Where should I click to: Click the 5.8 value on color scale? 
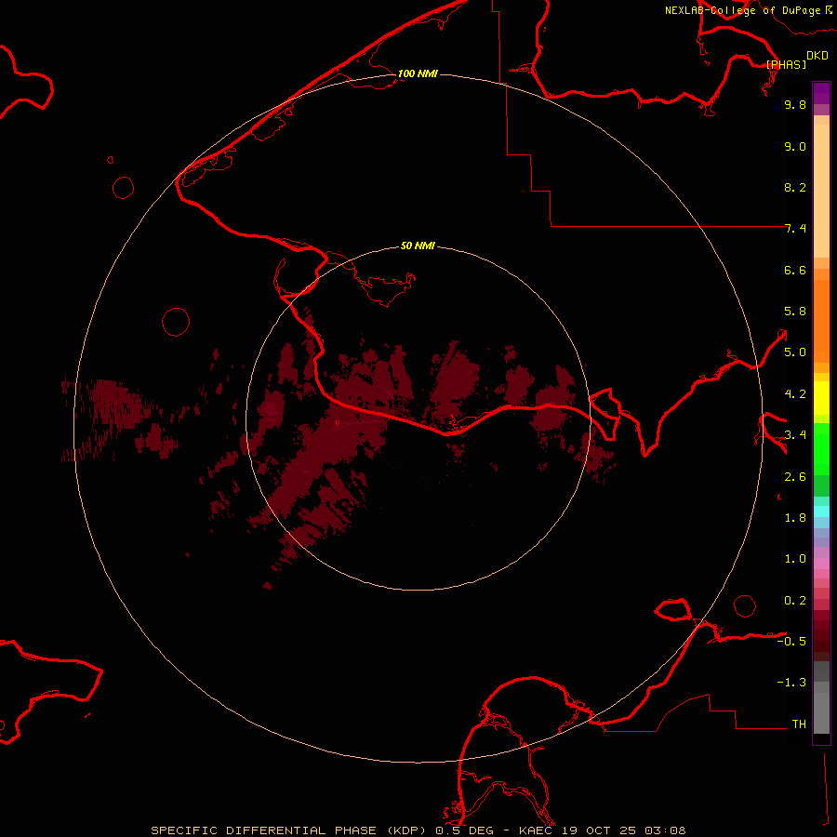[x=795, y=312]
